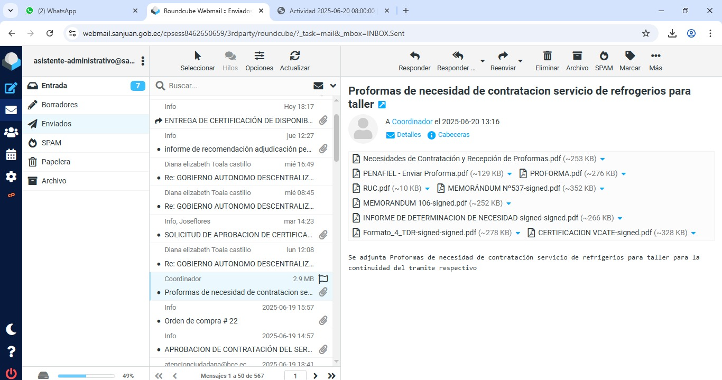Viewport: 722px width, 380px height.
Task: Open the Calendar icon in left sidebar
Action: click(11, 155)
